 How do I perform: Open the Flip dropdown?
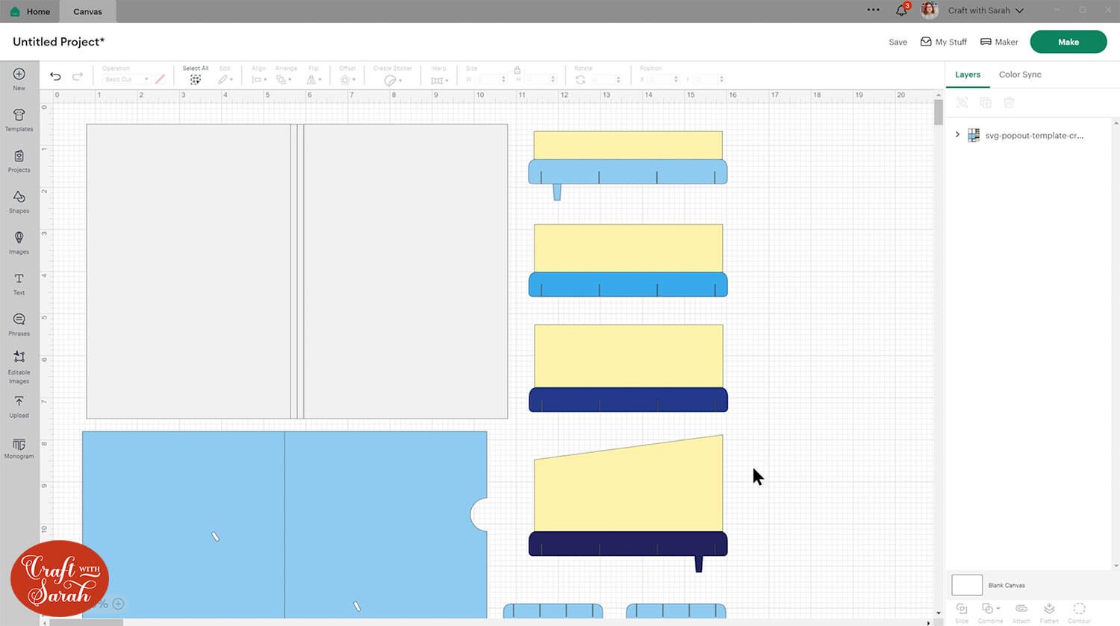click(x=314, y=79)
